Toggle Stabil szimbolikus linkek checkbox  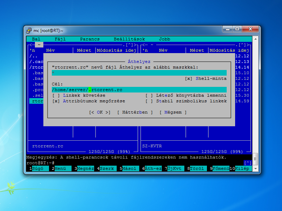(149, 101)
